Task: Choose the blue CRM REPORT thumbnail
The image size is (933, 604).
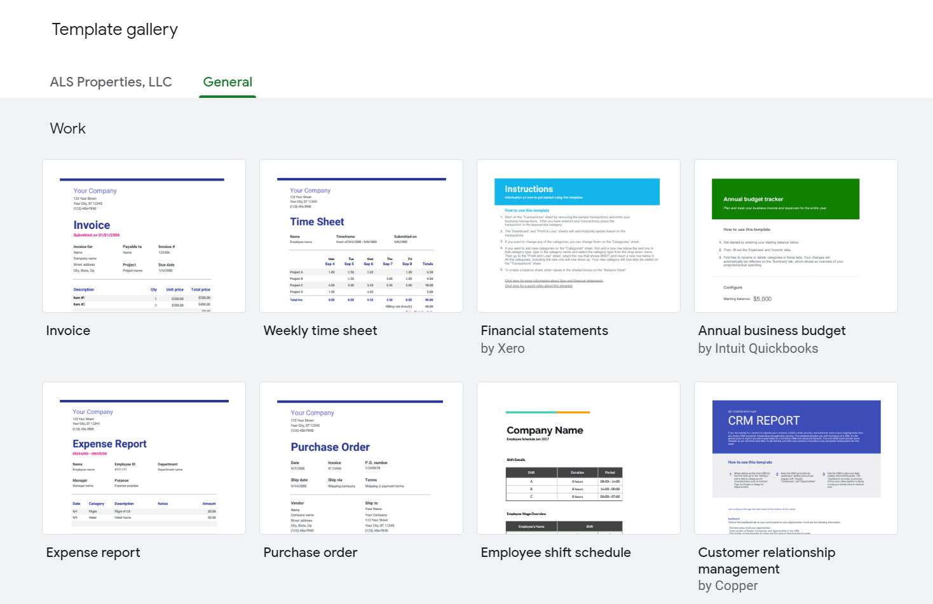Action: coord(796,458)
